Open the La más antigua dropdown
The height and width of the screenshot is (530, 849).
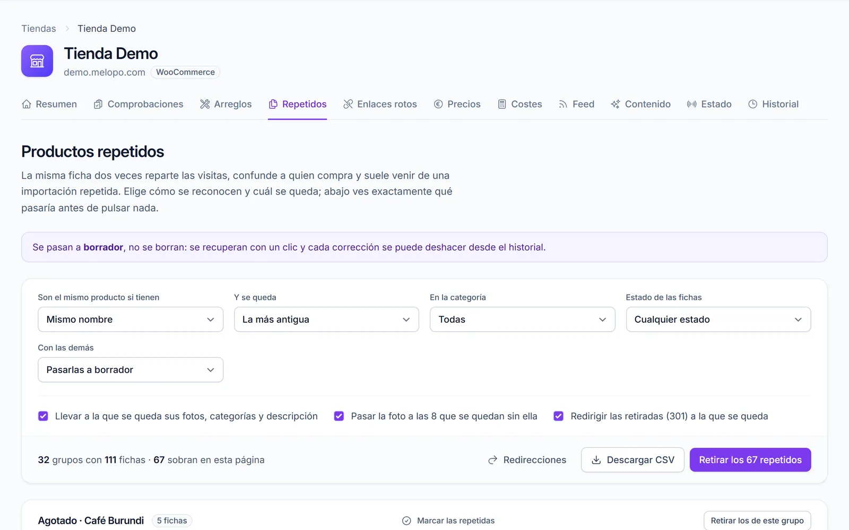pyautogui.click(x=326, y=320)
